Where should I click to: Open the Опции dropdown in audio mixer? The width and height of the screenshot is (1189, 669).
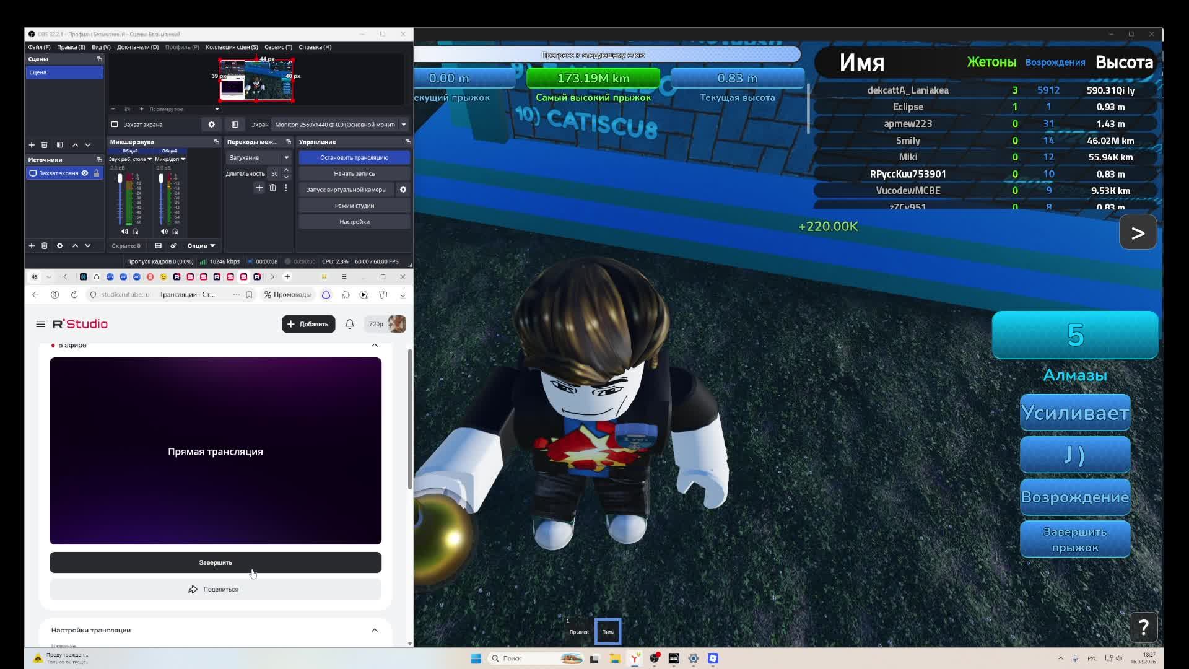[201, 246]
